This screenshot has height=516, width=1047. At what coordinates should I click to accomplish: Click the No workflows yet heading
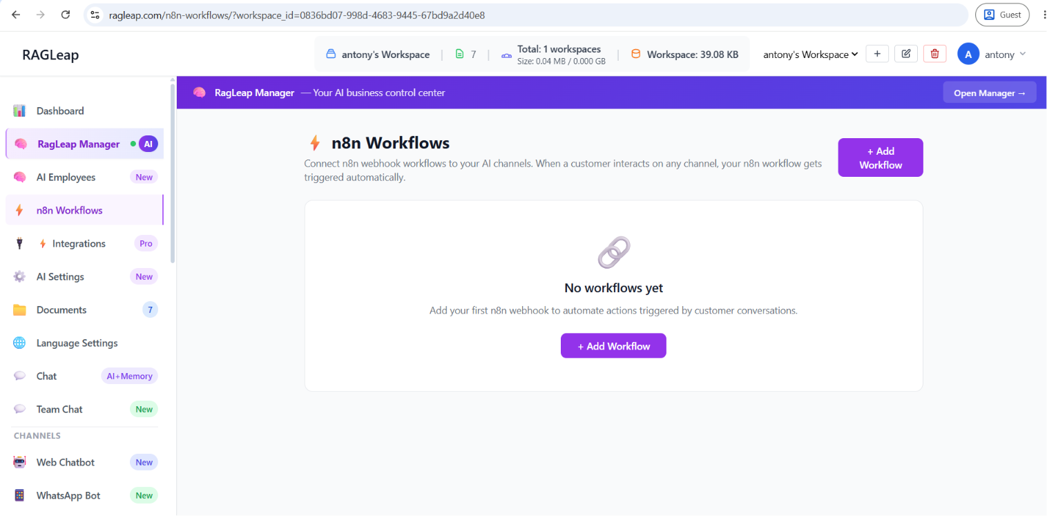coord(613,288)
